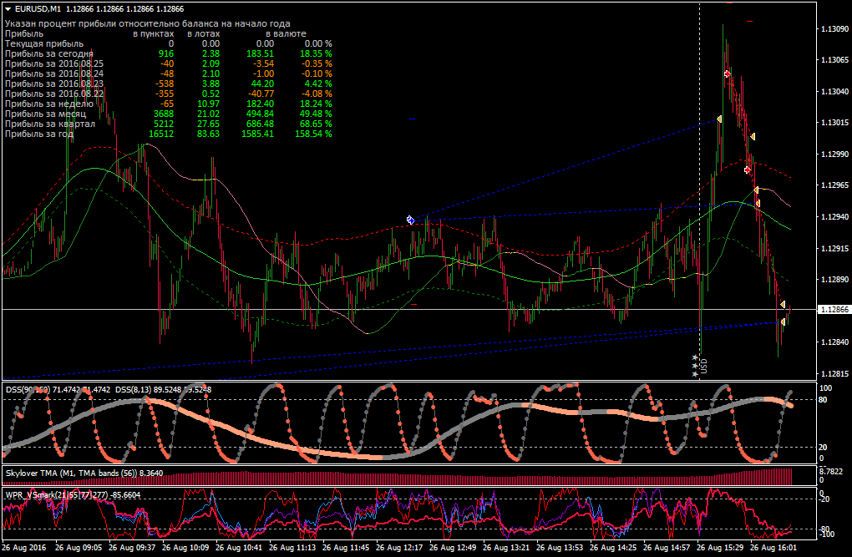
Task: Click the 26 Aug 12:17 time axis label
Action: point(398,547)
